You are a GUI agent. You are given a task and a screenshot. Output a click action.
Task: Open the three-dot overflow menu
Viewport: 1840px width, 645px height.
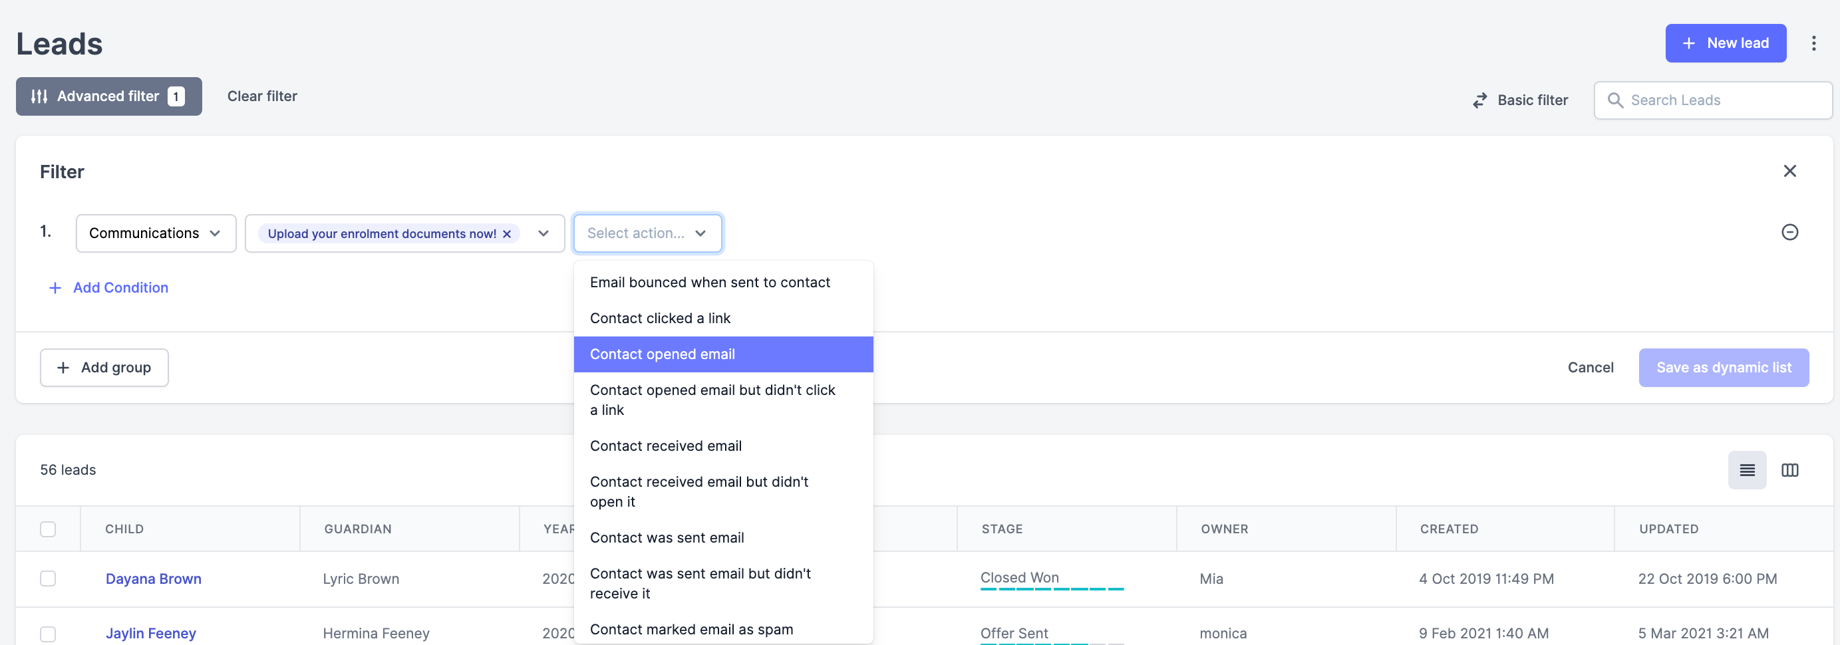pos(1814,43)
